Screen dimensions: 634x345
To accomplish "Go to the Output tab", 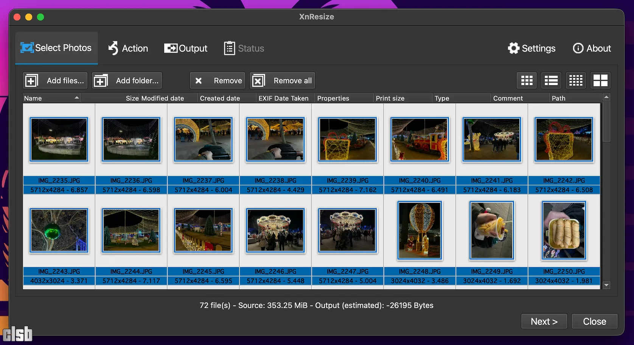I will tap(186, 48).
